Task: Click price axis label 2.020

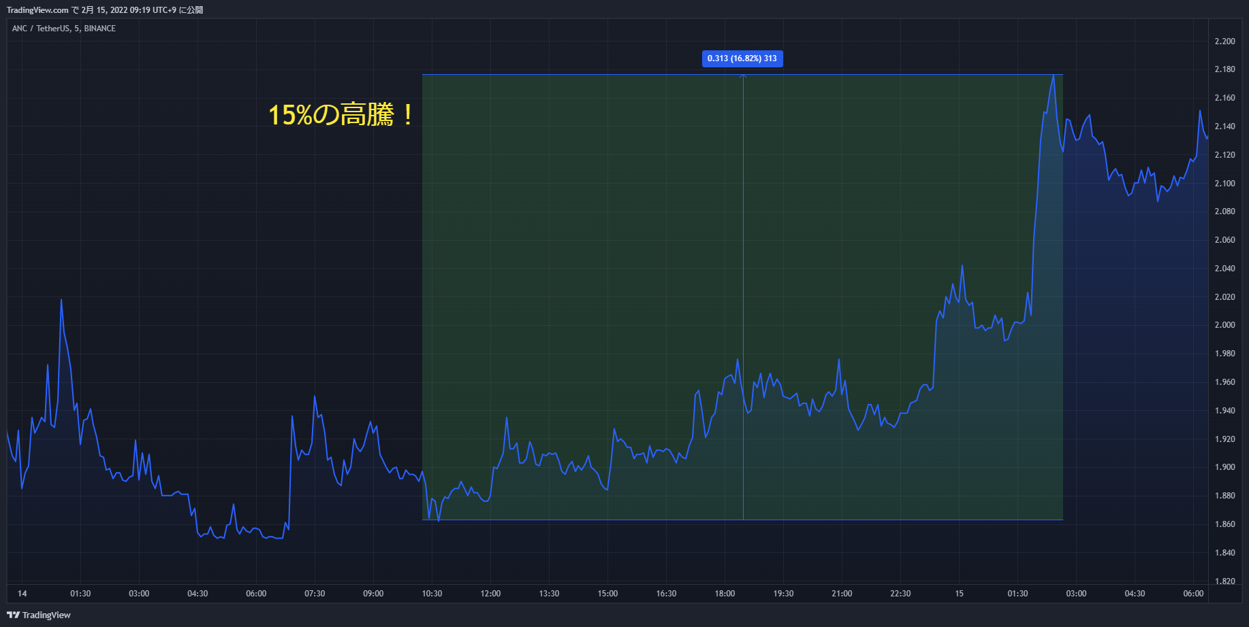Action: tap(1224, 297)
